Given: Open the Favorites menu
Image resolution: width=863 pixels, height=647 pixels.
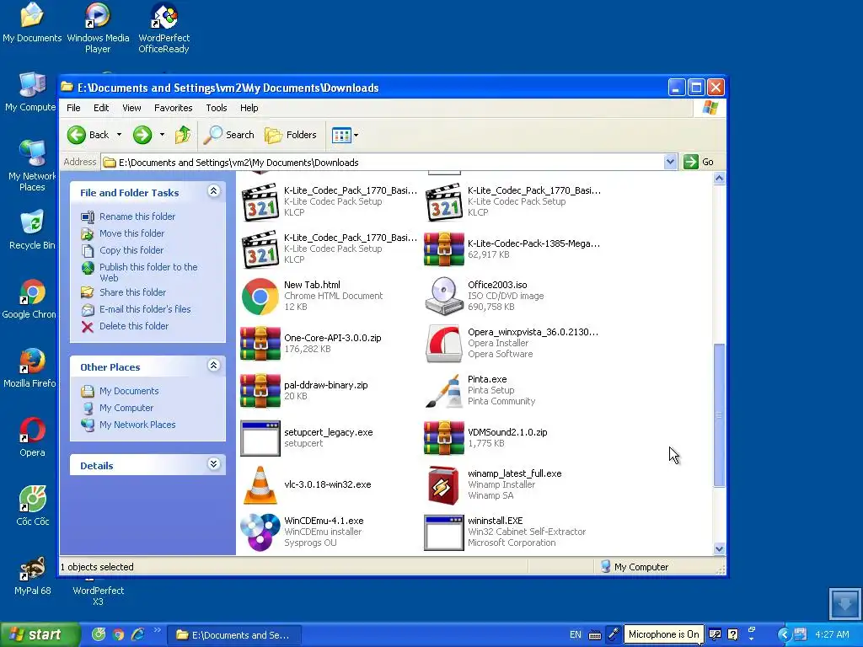Looking at the screenshot, I should 174,108.
